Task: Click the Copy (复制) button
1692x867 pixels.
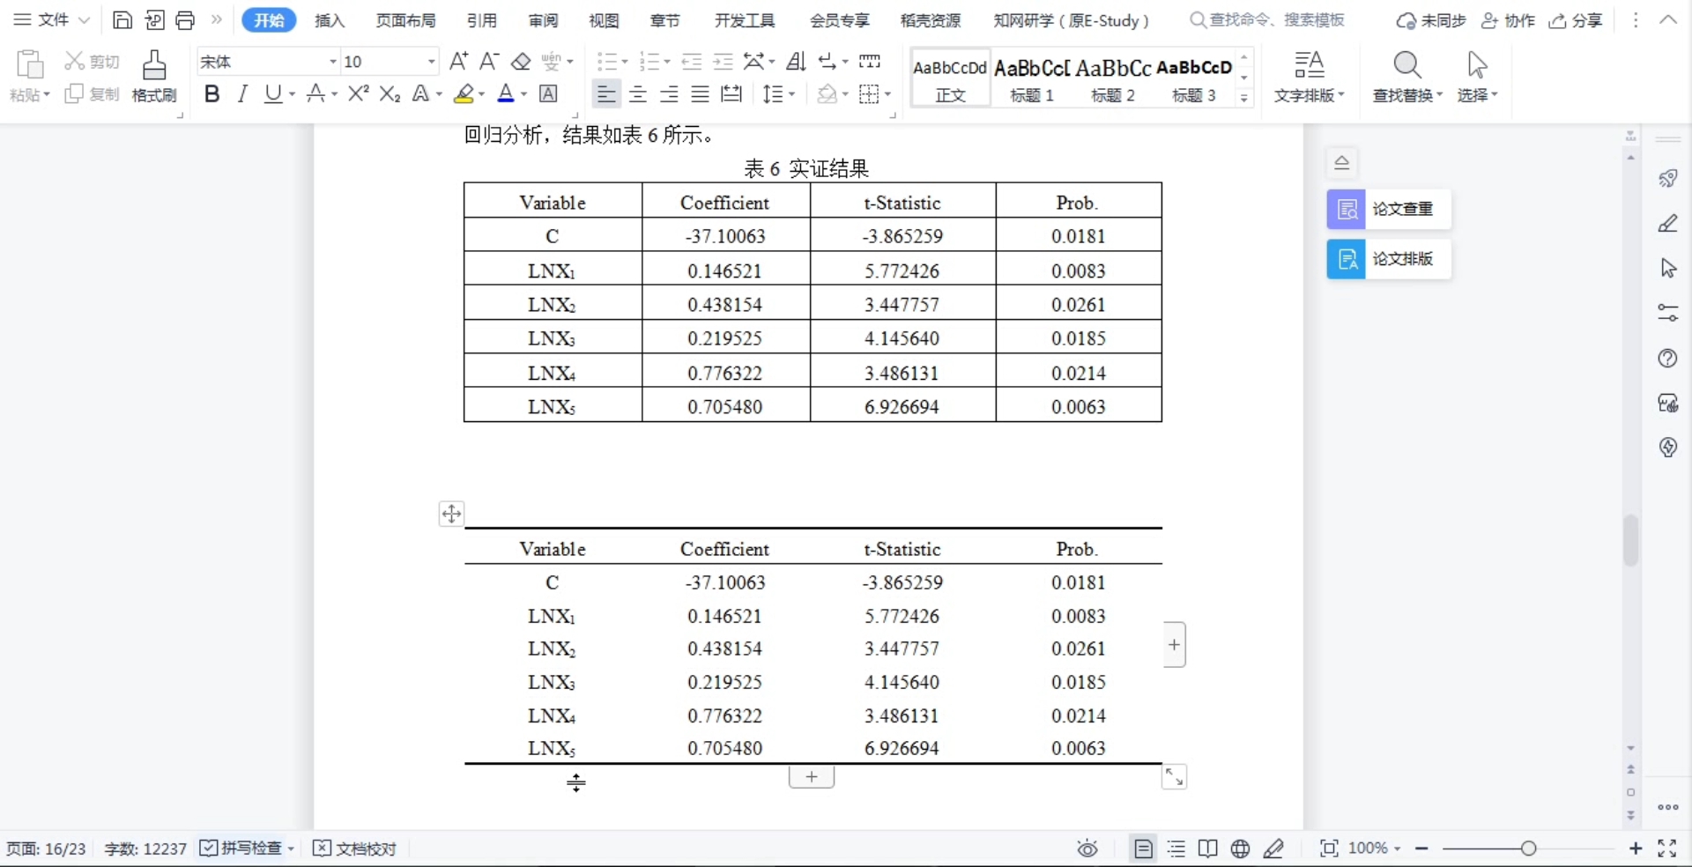Action: [92, 94]
